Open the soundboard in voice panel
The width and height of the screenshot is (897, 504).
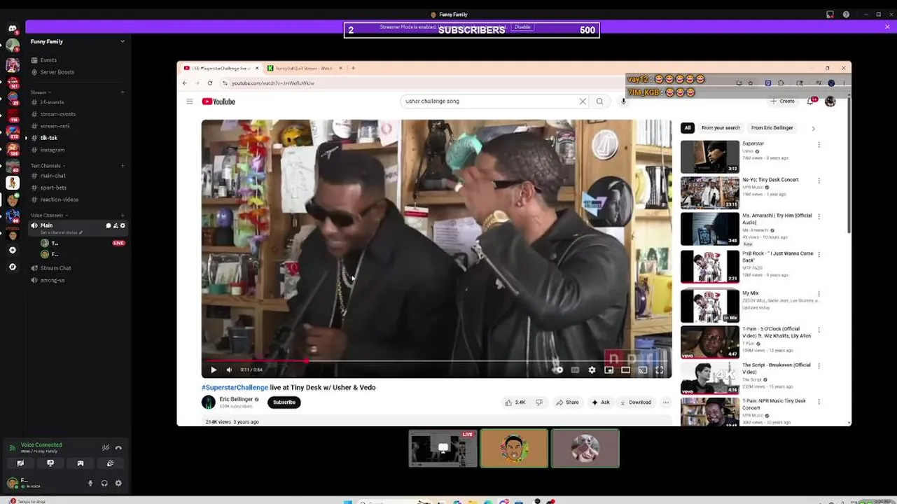(110, 463)
